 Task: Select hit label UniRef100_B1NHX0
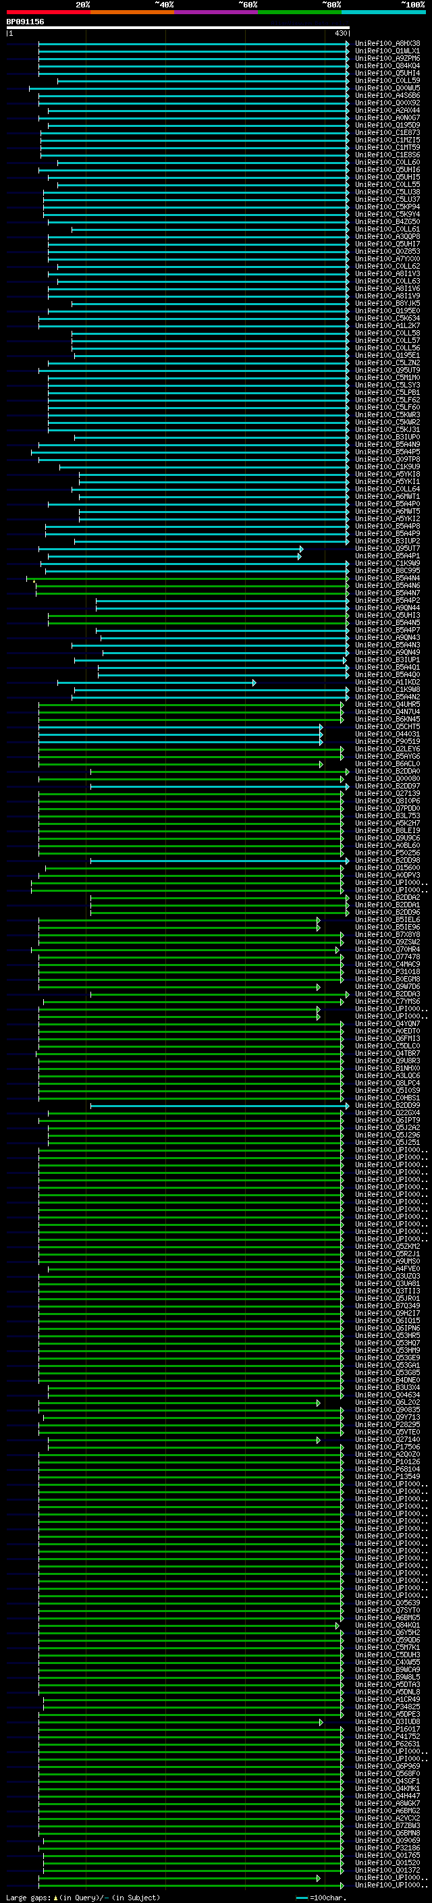387,1069
